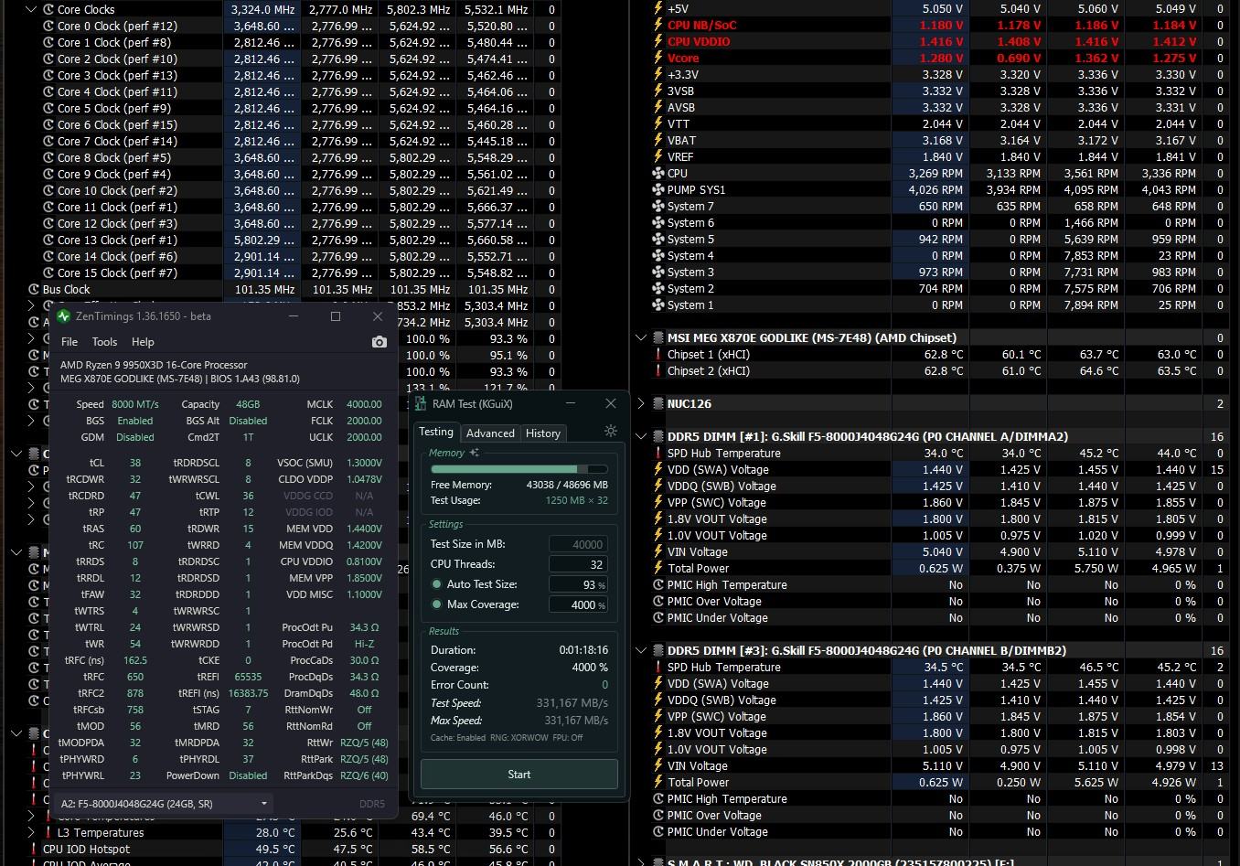Click the clock icon of Core 0 Clock row
1240x866 pixels.
[x=48, y=27]
